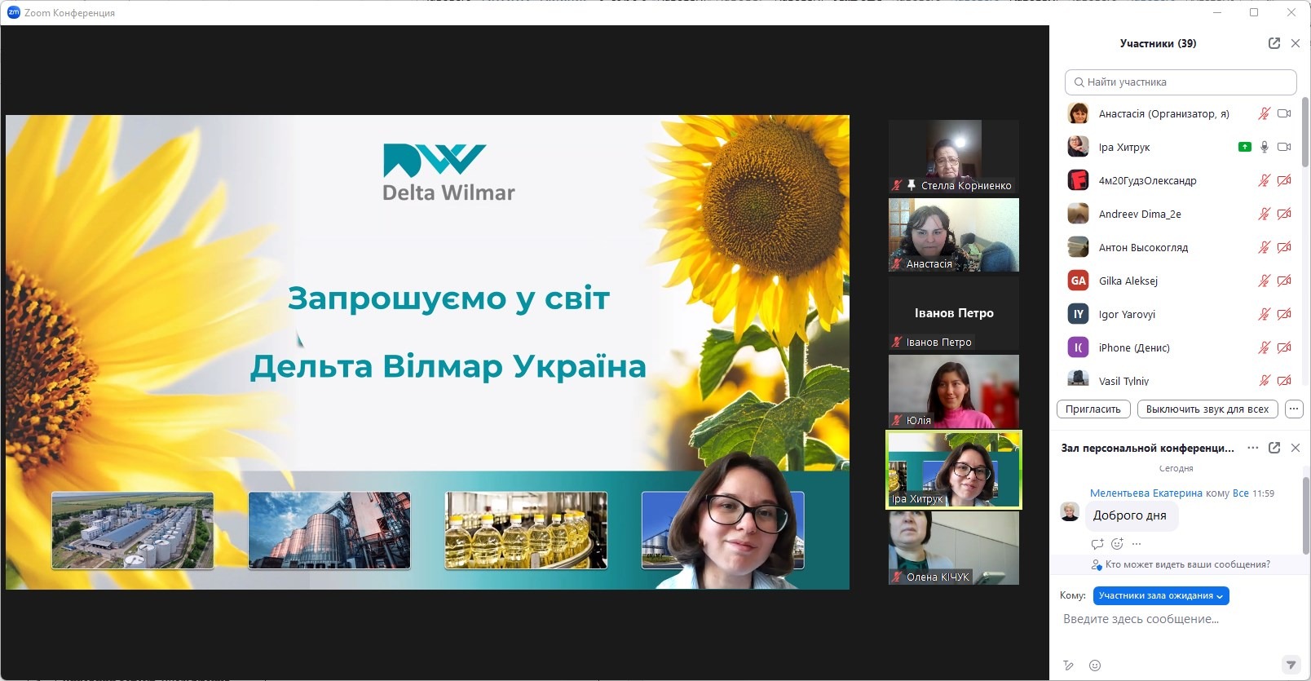Image resolution: width=1311 pixels, height=681 pixels.
Task: Select the IY avatar of Igor Yarovyi
Action: (x=1078, y=314)
